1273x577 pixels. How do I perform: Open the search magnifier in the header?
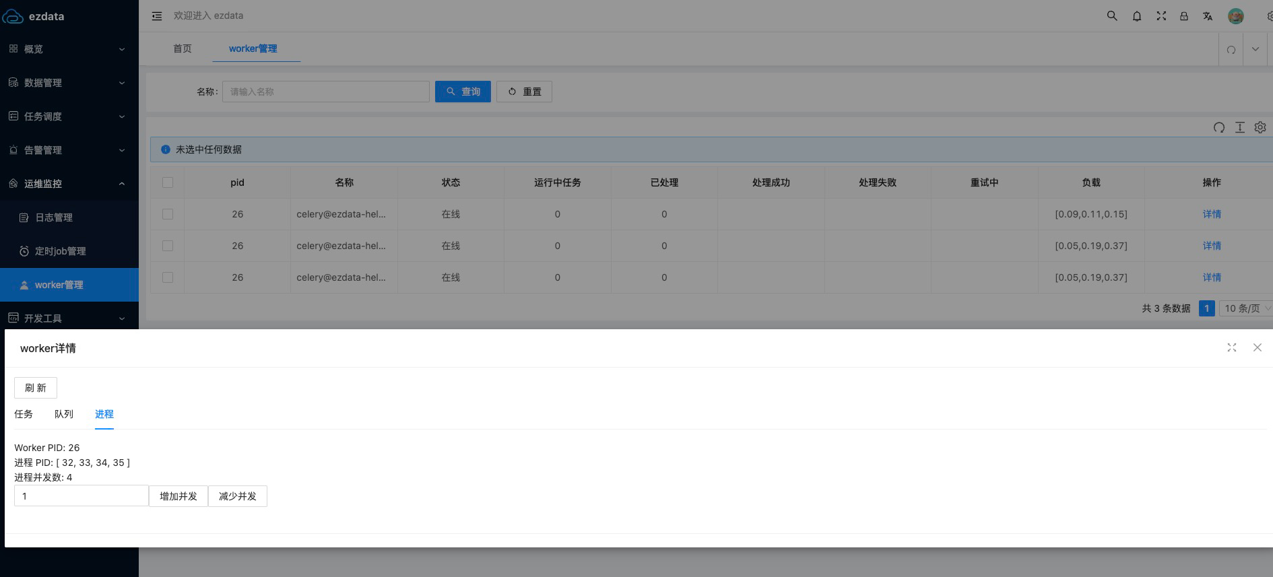tap(1112, 15)
